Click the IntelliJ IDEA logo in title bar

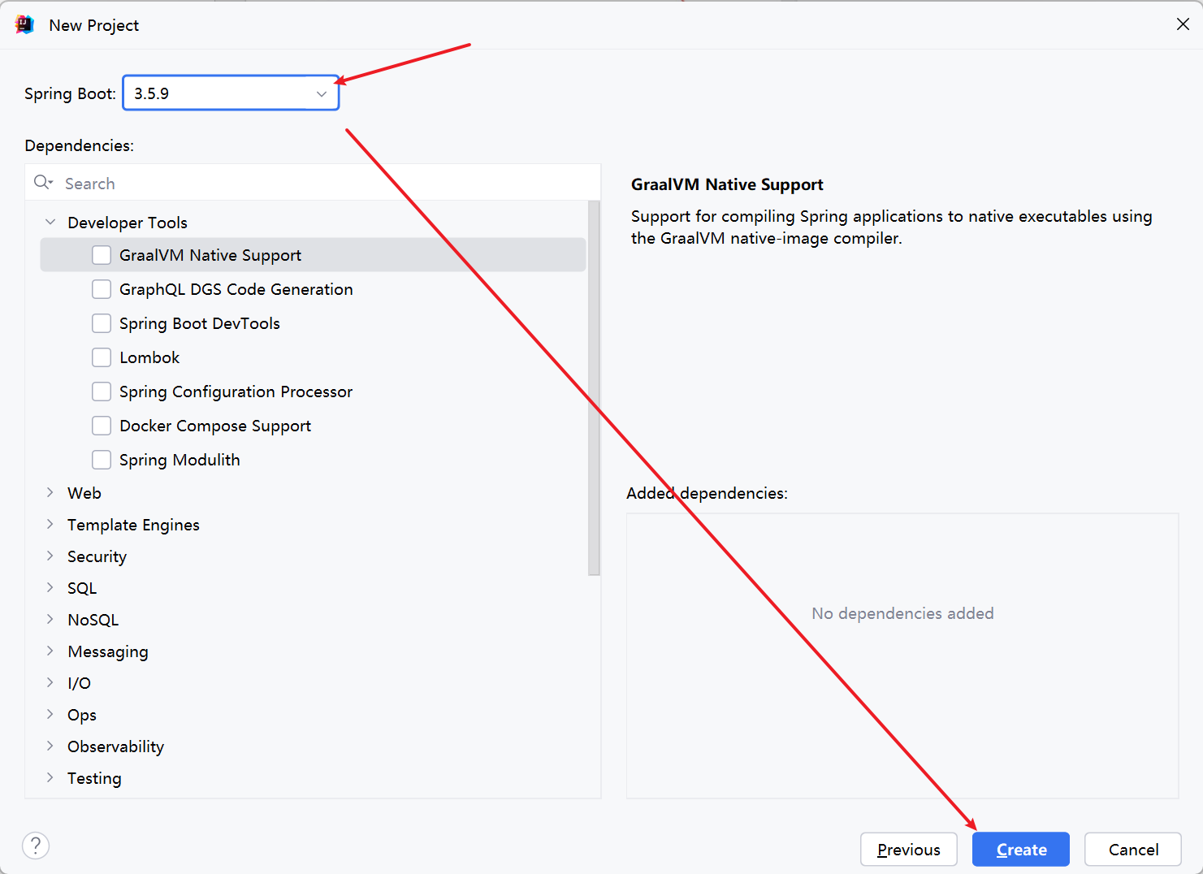pyautogui.click(x=24, y=24)
